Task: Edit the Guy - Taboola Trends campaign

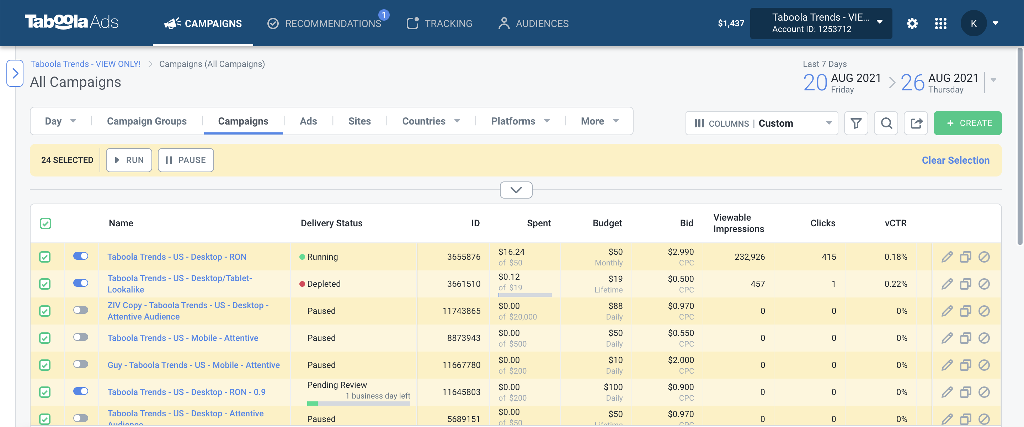Action: tap(947, 365)
